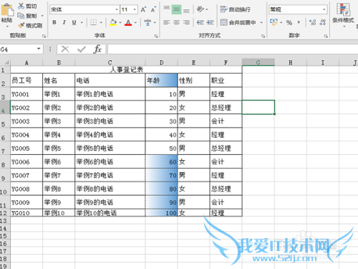The height and width of the screenshot is (269, 358).
Task: Select row 4 header
Action: (x=5, y=107)
